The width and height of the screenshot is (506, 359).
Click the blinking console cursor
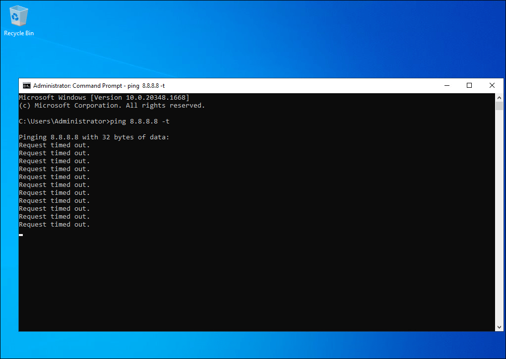click(x=21, y=235)
